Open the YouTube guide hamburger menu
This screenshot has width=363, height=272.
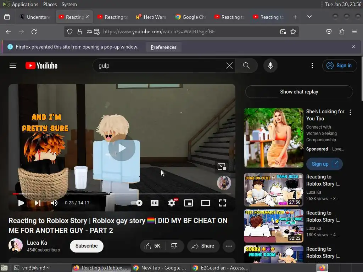coord(13,66)
